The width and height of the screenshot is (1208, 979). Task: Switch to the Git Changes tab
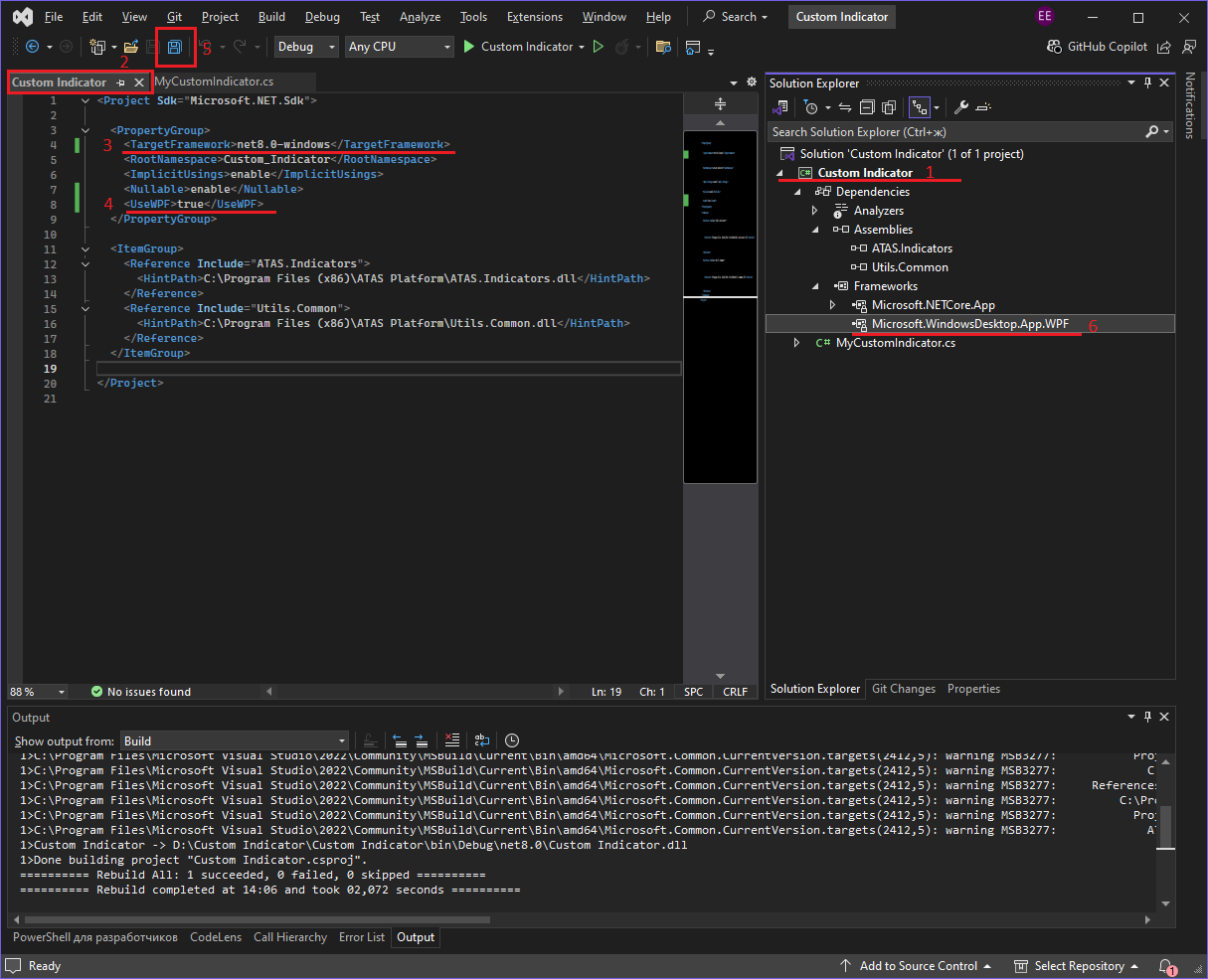click(x=904, y=689)
